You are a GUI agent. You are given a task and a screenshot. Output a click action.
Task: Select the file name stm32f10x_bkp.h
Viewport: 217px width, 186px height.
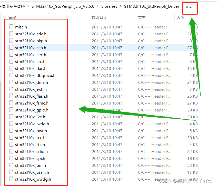coord(31,41)
